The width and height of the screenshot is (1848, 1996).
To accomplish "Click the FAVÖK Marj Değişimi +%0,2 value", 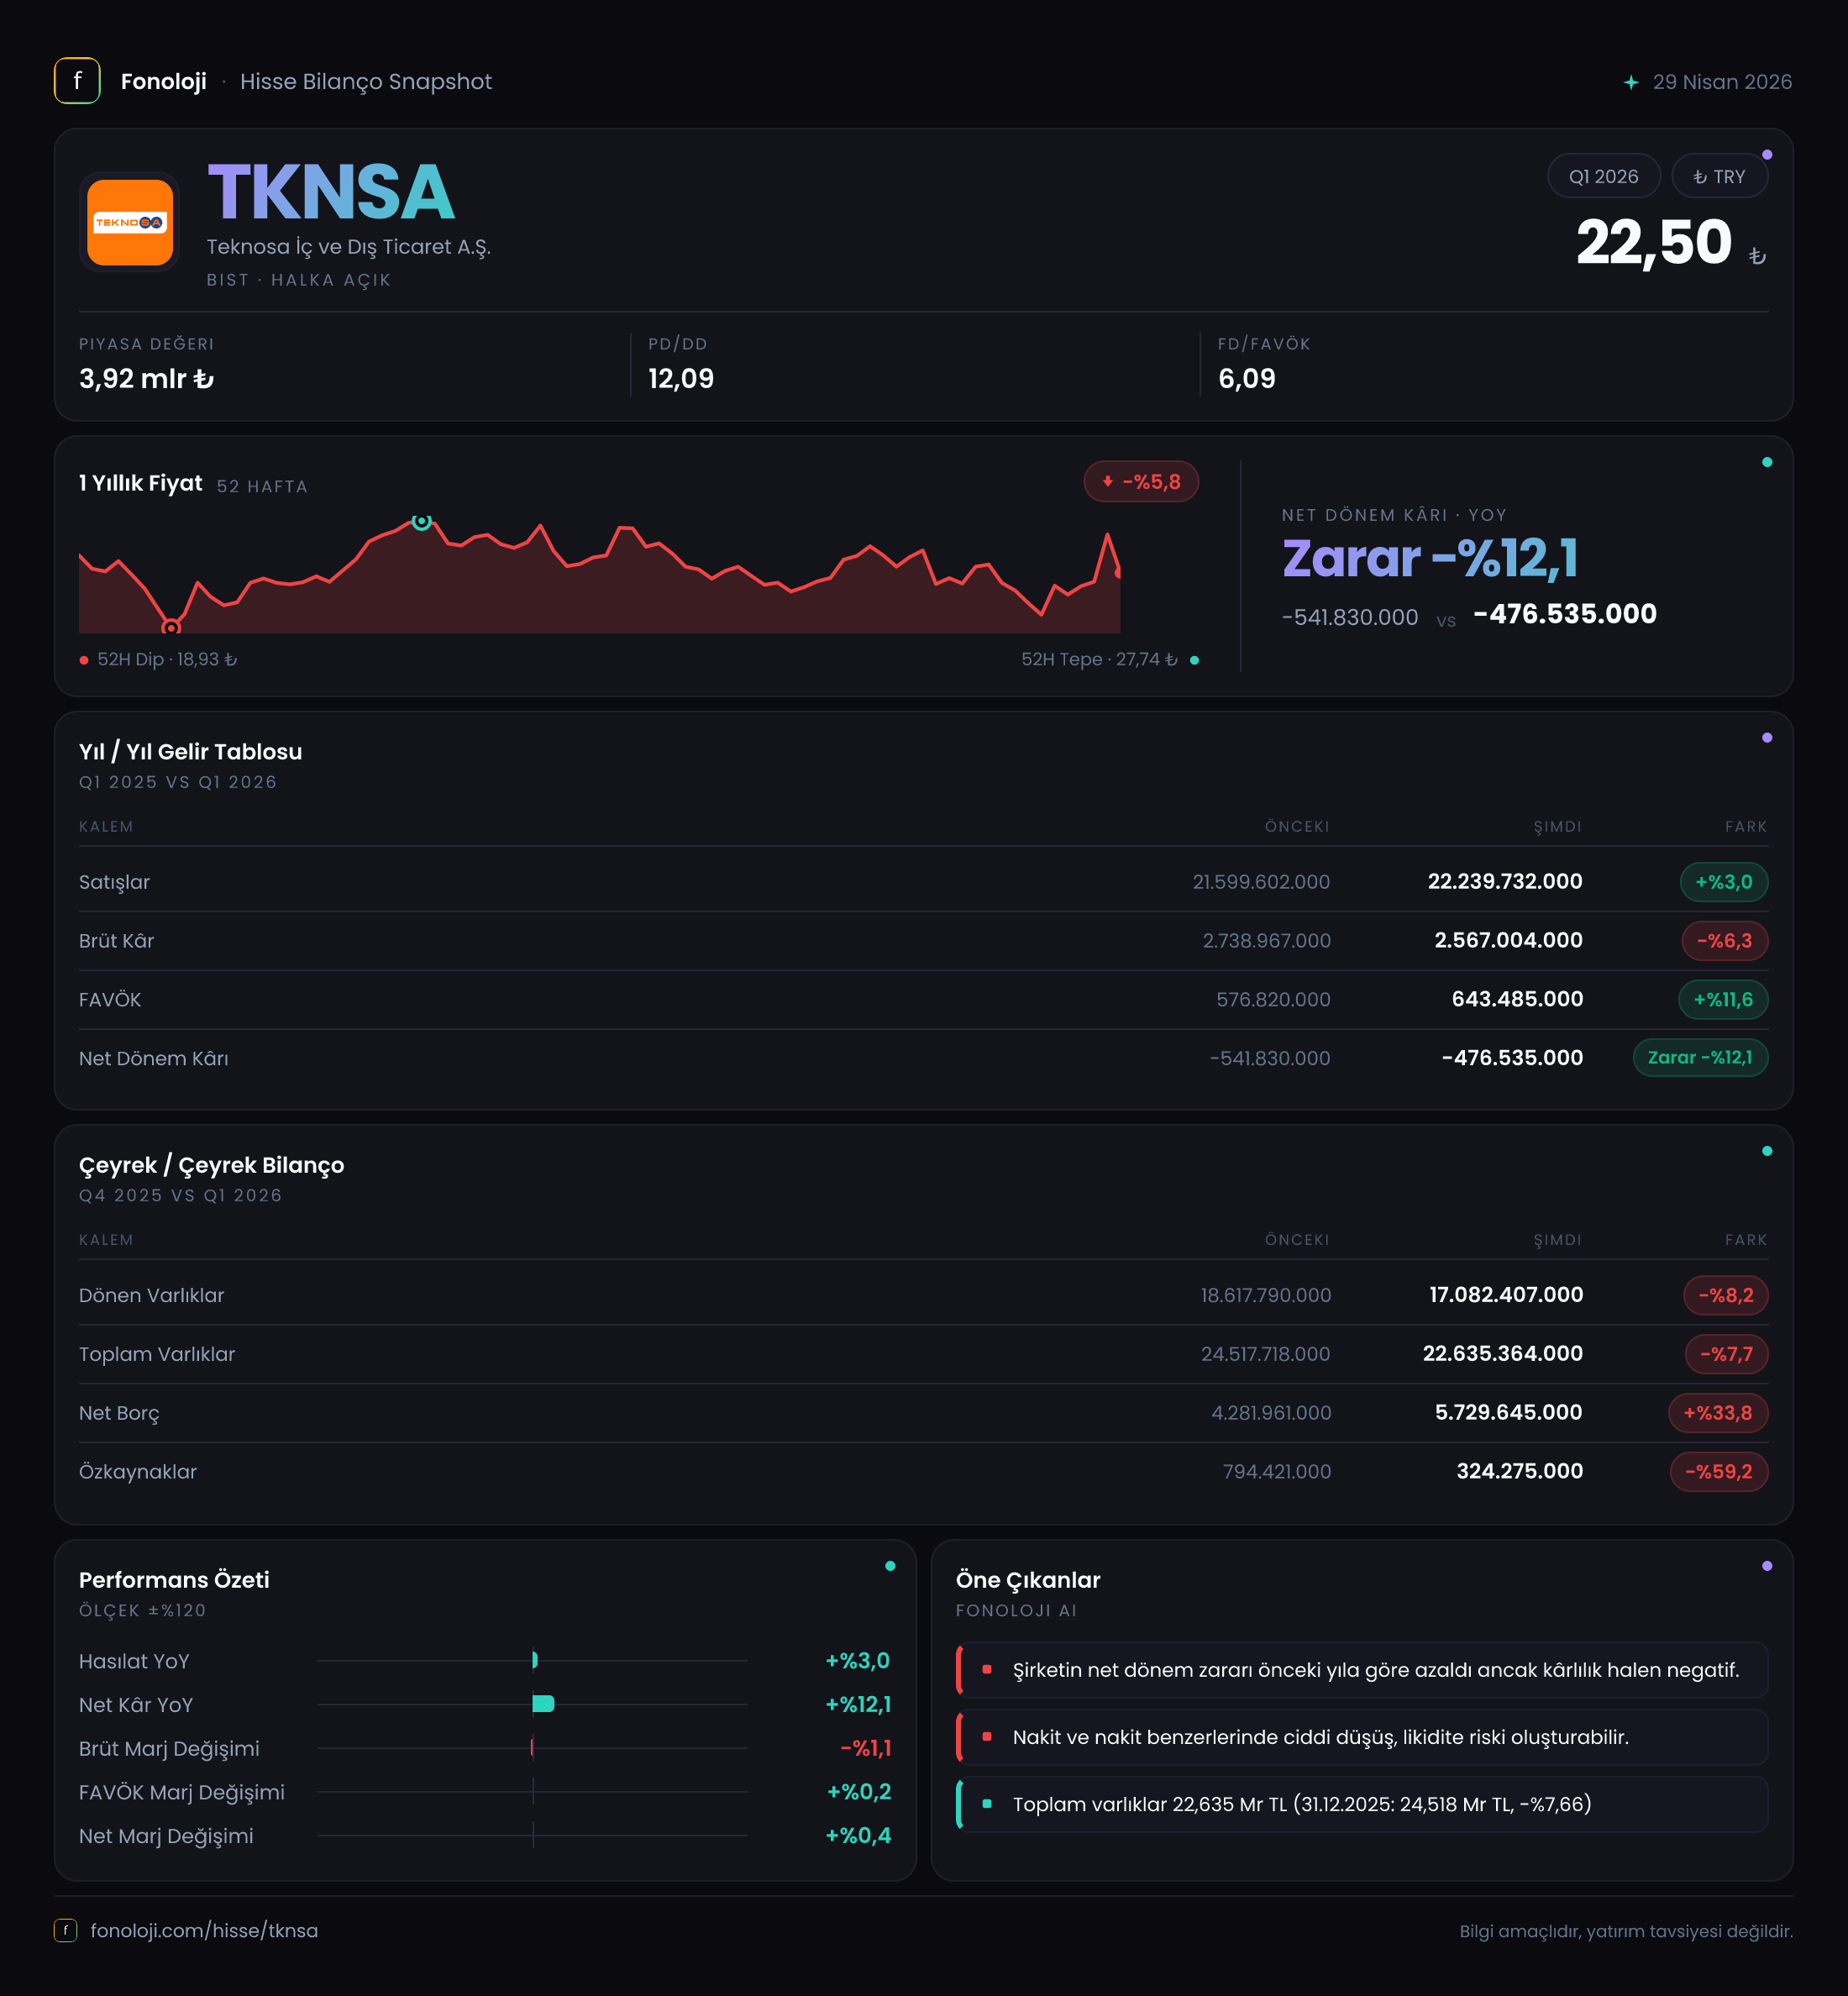I will (858, 1792).
